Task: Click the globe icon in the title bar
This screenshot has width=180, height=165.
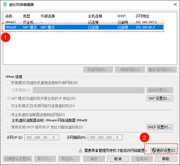Action: [5, 4]
